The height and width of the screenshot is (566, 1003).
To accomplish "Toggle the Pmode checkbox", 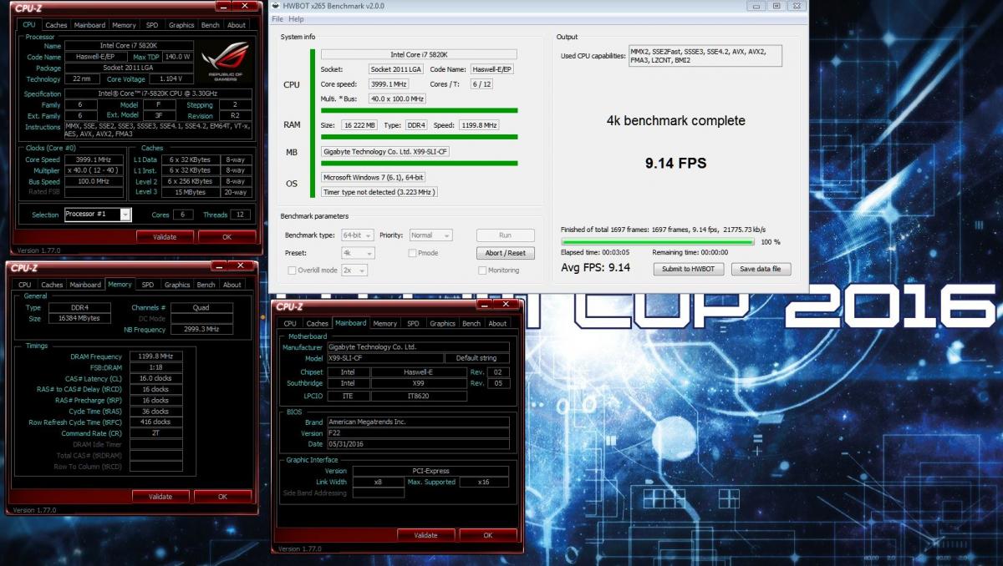I will click(x=412, y=253).
